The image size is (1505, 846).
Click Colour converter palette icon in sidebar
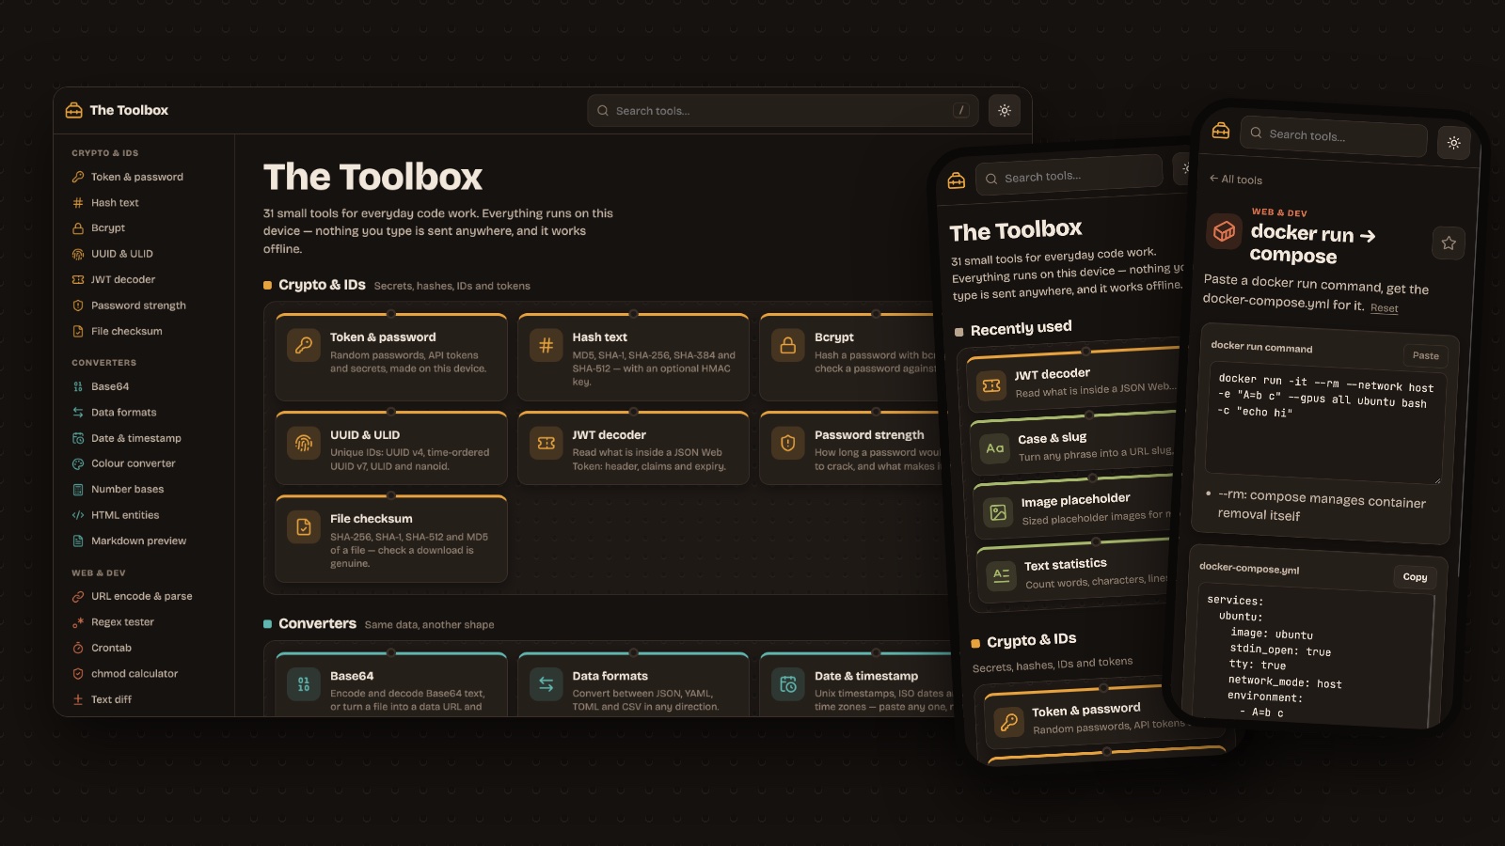pyautogui.click(x=78, y=463)
